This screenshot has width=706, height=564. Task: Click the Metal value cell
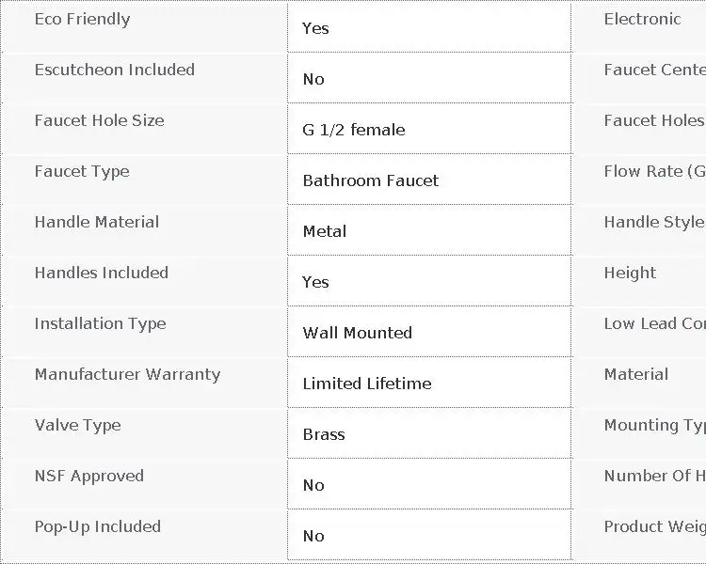click(429, 230)
